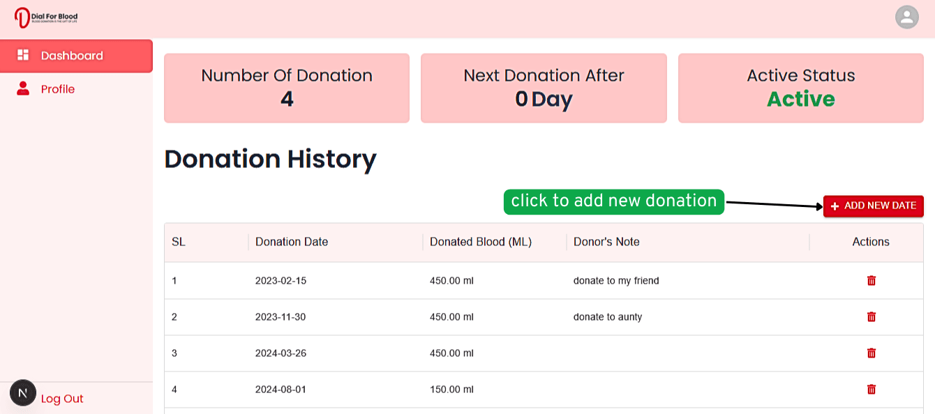935x414 pixels.
Task: Select the 'donate to my friend' note cell
Action: 616,281
